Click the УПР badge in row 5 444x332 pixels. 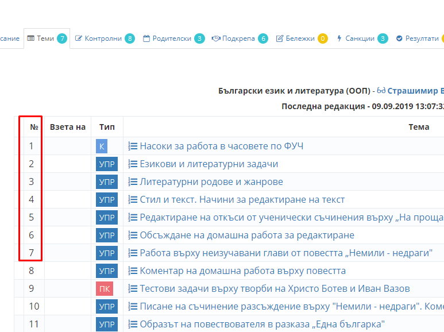tap(107, 218)
